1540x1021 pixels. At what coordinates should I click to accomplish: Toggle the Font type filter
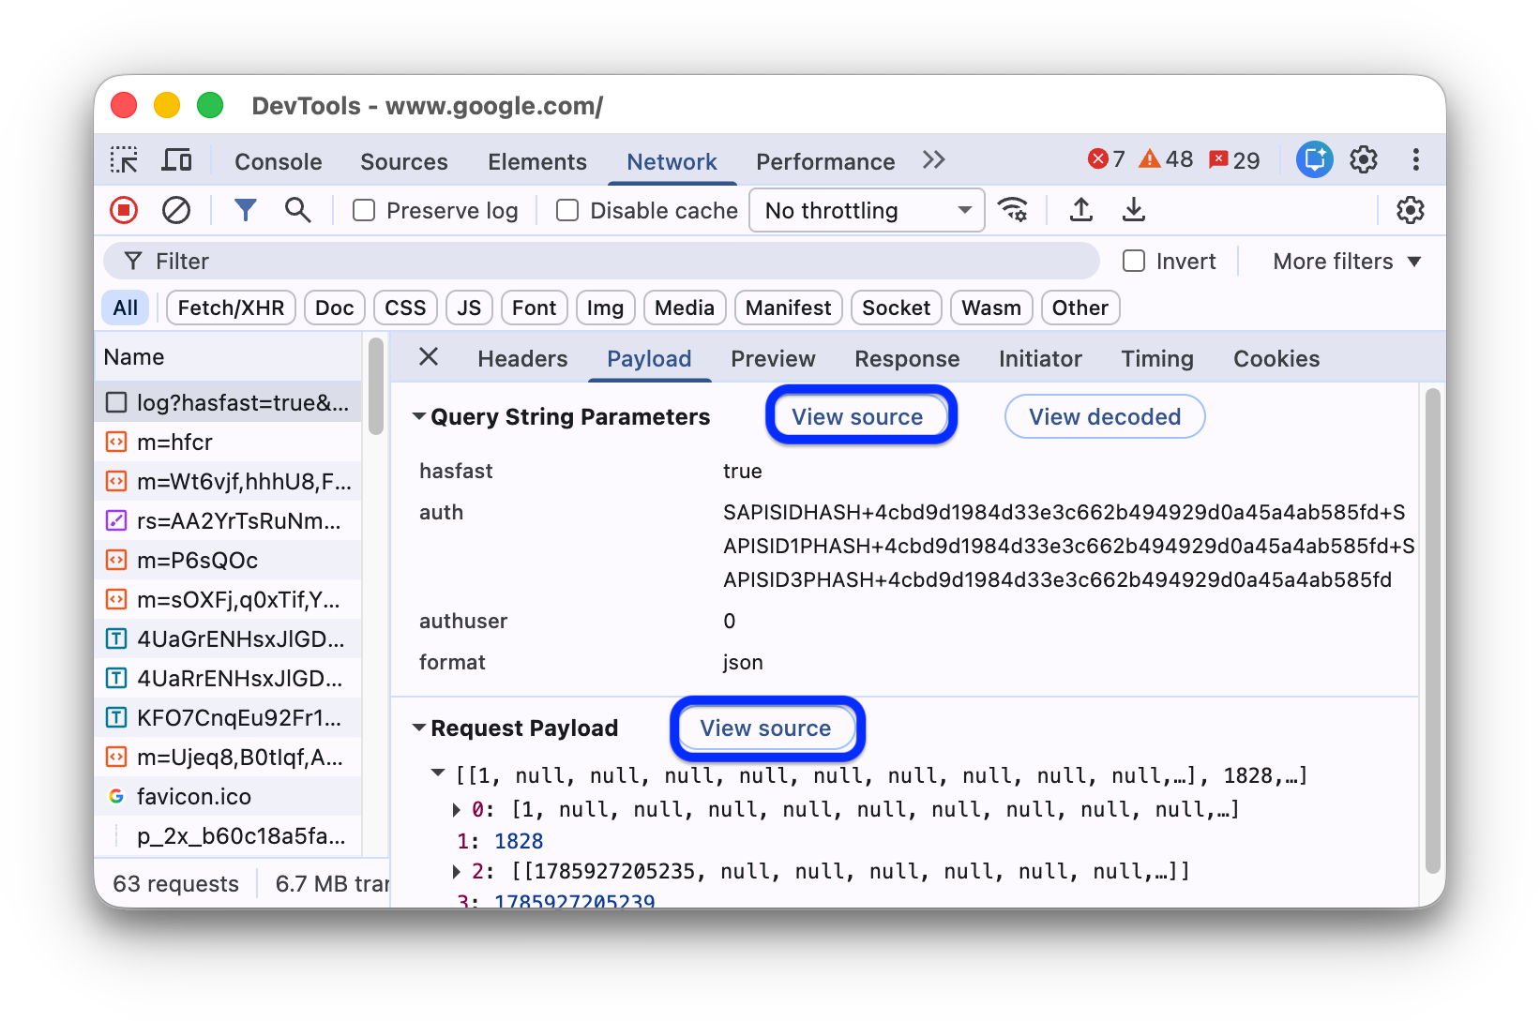pyautogui.click(x=535, y=308)
